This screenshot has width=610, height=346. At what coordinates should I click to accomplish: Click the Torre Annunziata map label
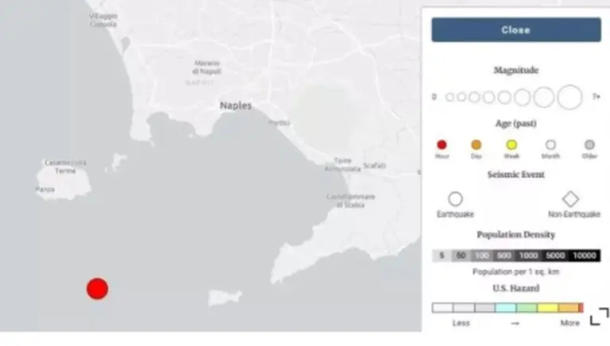tap(343, 165)
